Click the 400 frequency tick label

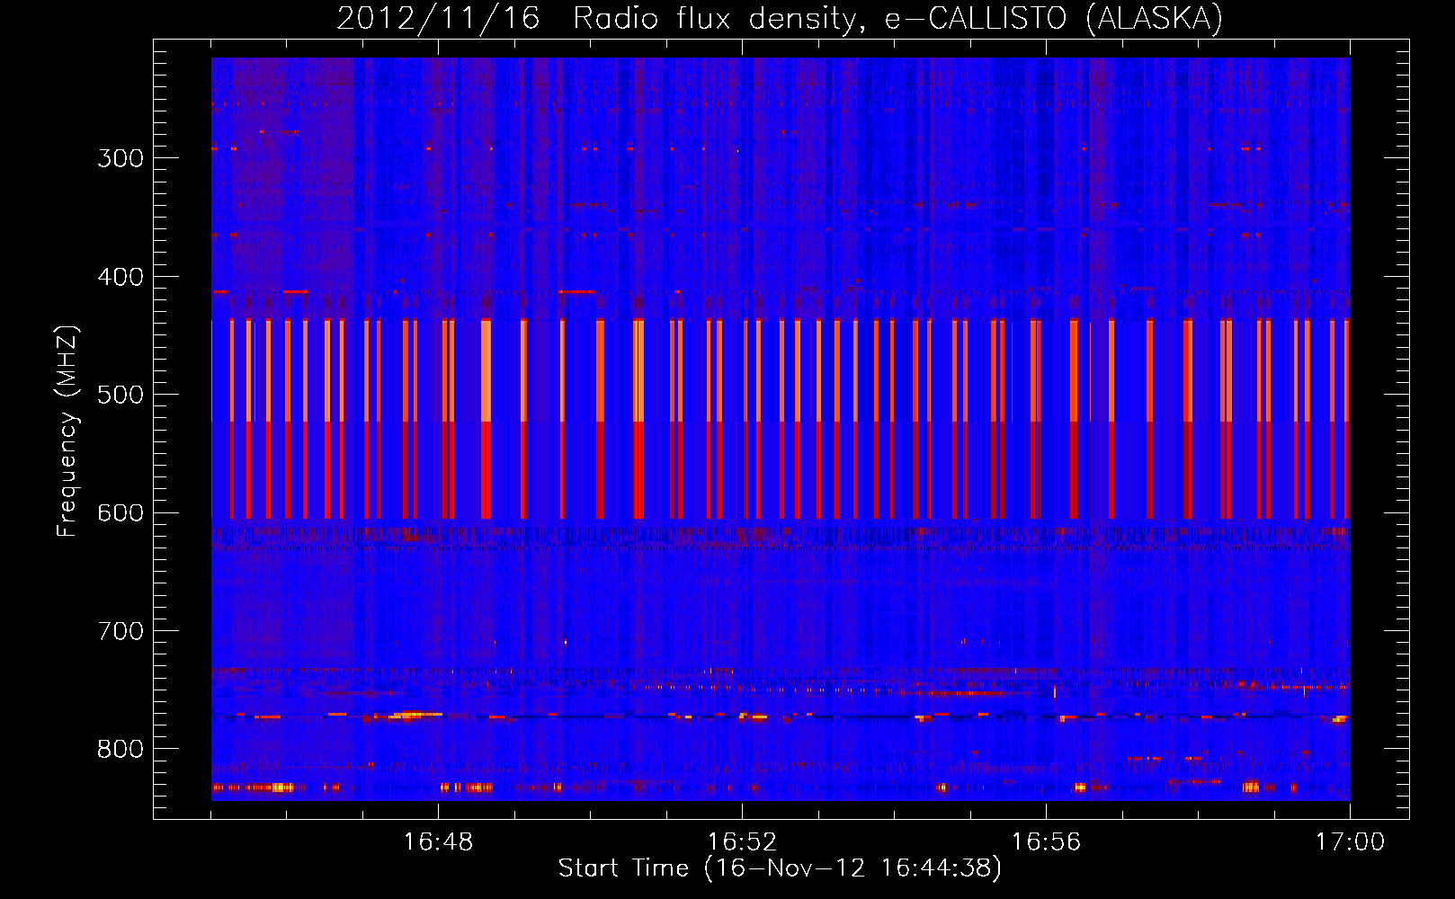click(121, 277)
